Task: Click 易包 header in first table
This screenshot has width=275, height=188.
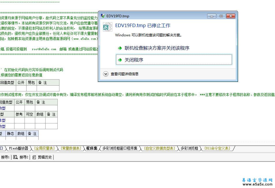Action: tap(31, 82)
